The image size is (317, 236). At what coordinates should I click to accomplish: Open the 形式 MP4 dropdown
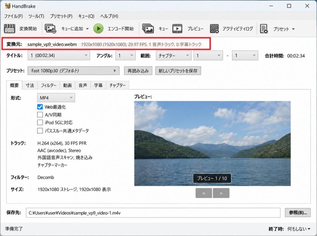point(56,98)
